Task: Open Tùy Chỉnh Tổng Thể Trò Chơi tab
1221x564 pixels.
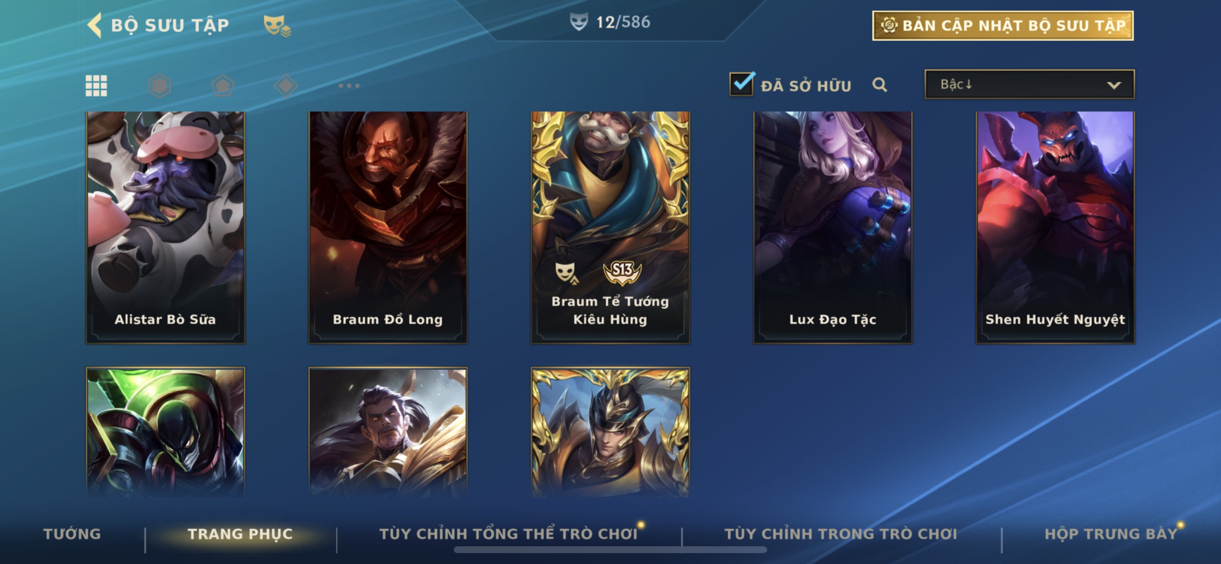Action: 508,534
